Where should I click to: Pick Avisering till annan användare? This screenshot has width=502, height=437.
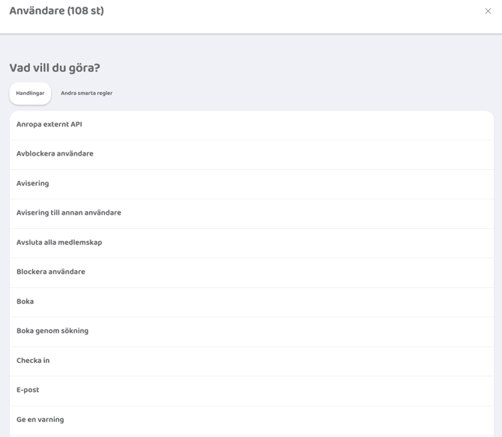point(69,213)
